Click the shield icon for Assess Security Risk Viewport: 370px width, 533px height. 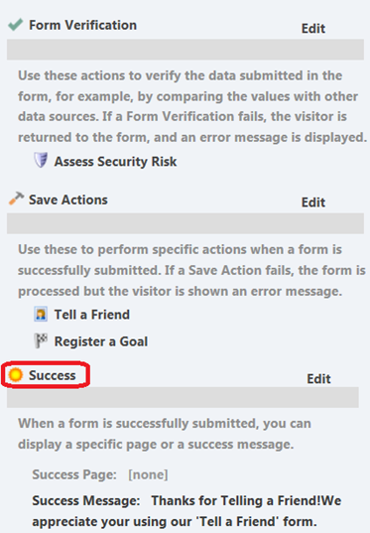point(41,160)
